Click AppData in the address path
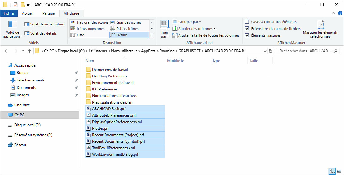The image size is (344, 175). click(x=148, y=51)
